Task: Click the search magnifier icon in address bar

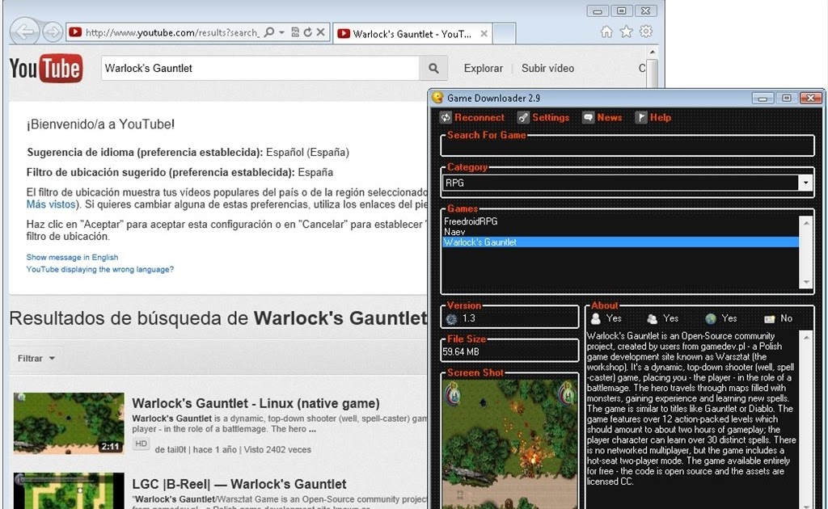Action: click(269, 32)
